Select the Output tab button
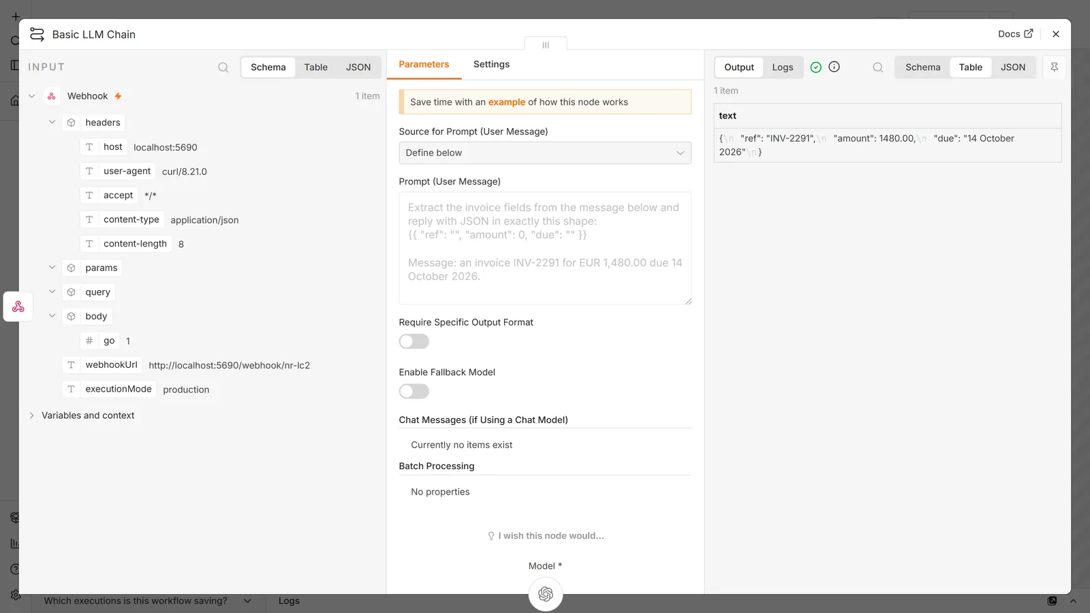The width and height of the screenshot is (1090, 613). pyautogui.click(x=738, y=67)
